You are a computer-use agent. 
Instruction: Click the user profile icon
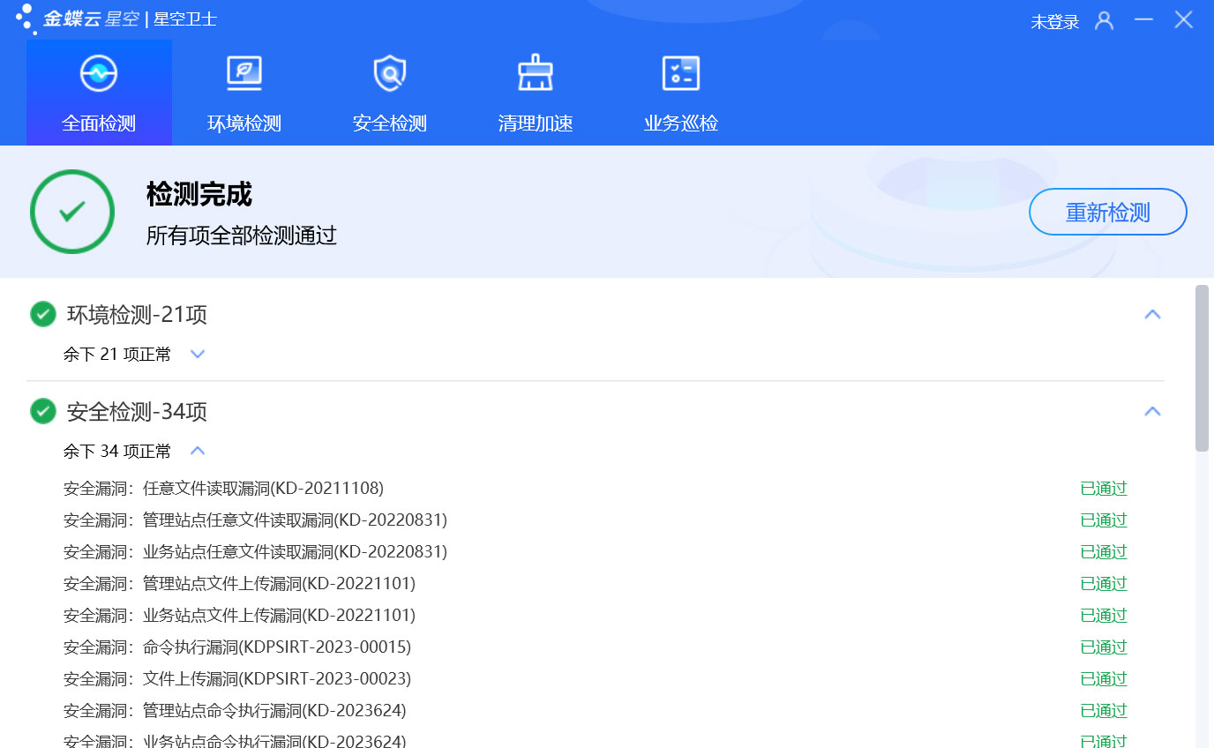(x=1104, y=21)
